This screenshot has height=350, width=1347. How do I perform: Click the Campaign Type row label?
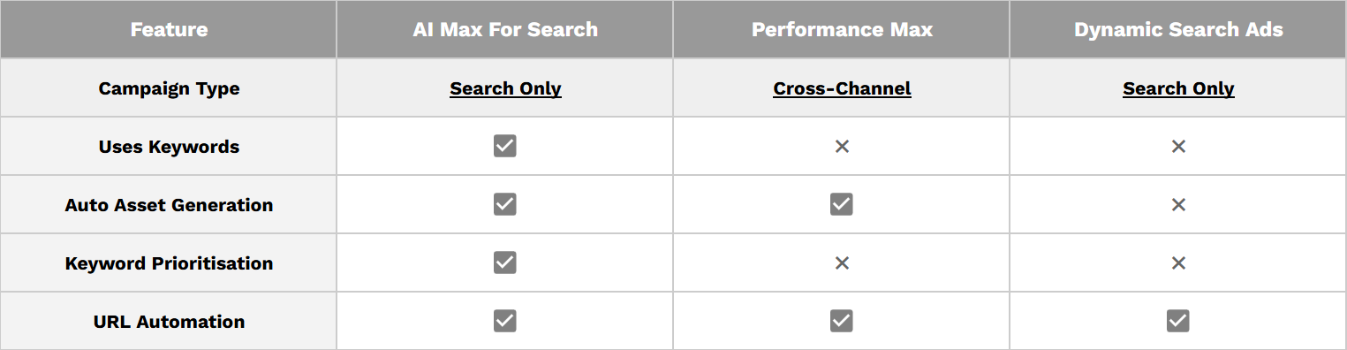pos(169,88)
